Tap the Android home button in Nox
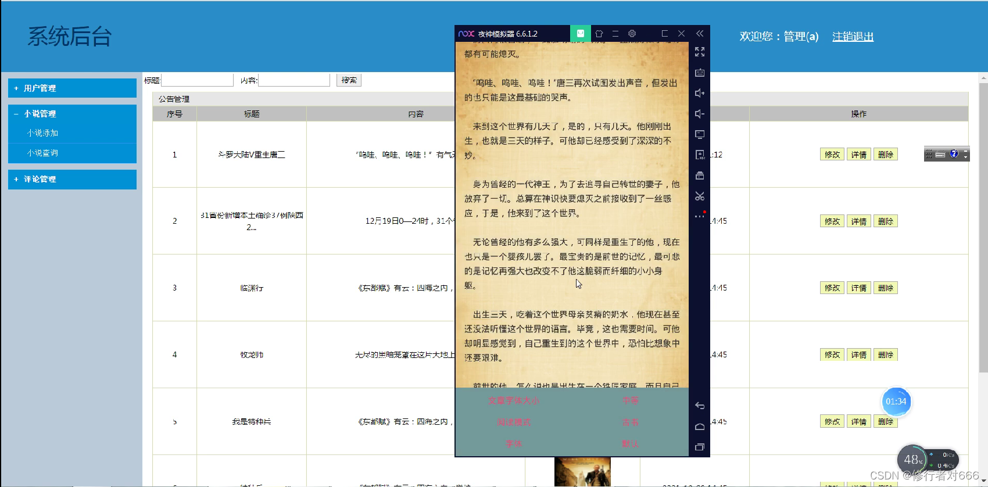988x487 pixels. click(700, 427)
